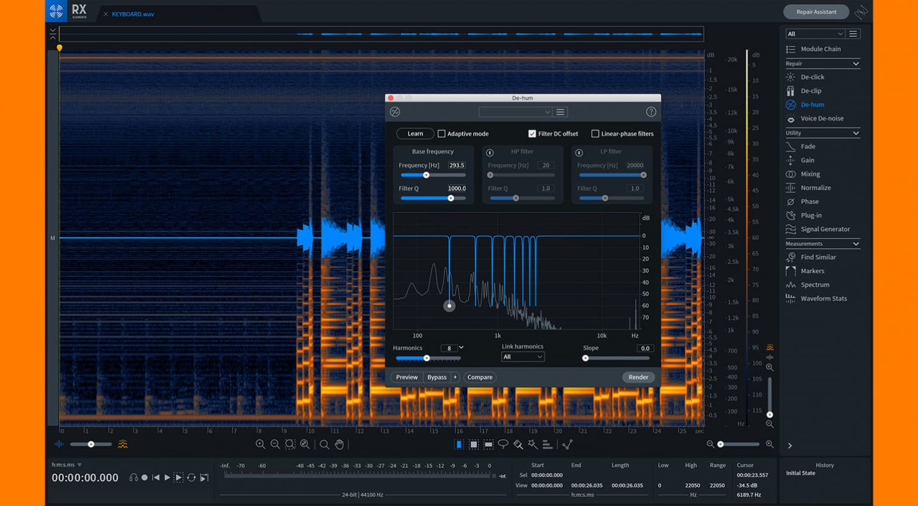Image resolution: width=918 pixels, height=506 pixels.
Task: Open Module Chain from the sidebar
Action: (820, 49)
